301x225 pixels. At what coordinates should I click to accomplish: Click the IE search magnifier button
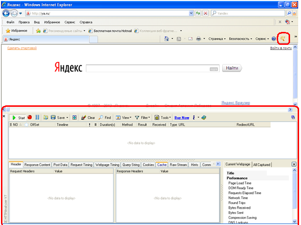click(x=289, y=13)
